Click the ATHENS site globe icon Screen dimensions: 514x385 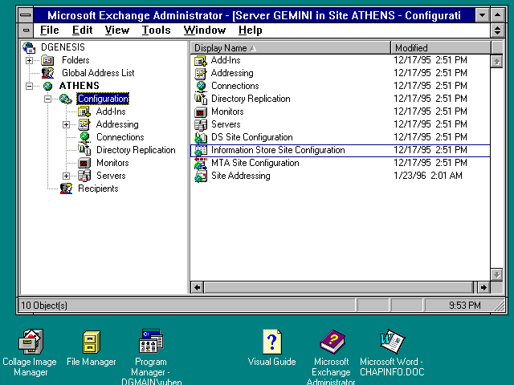(x=47, y=86)
